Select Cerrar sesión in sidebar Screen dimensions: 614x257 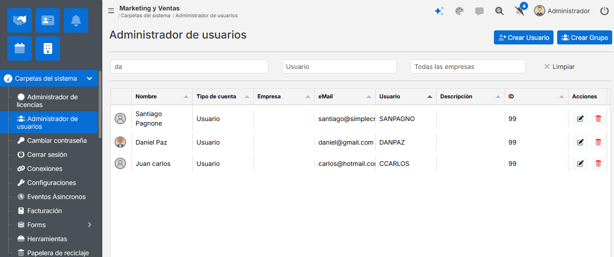point(42,155)
